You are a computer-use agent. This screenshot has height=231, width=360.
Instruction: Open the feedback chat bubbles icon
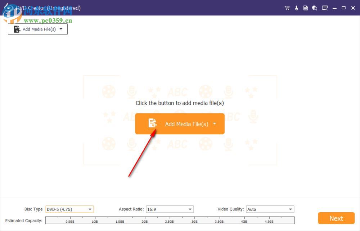[315, 8]
